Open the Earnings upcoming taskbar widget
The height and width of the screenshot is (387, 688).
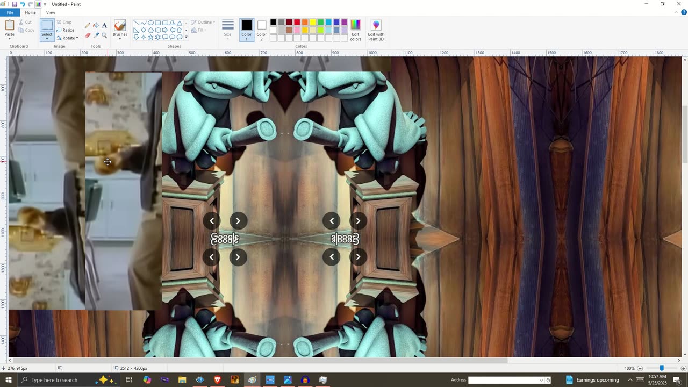tap(592, 380)
